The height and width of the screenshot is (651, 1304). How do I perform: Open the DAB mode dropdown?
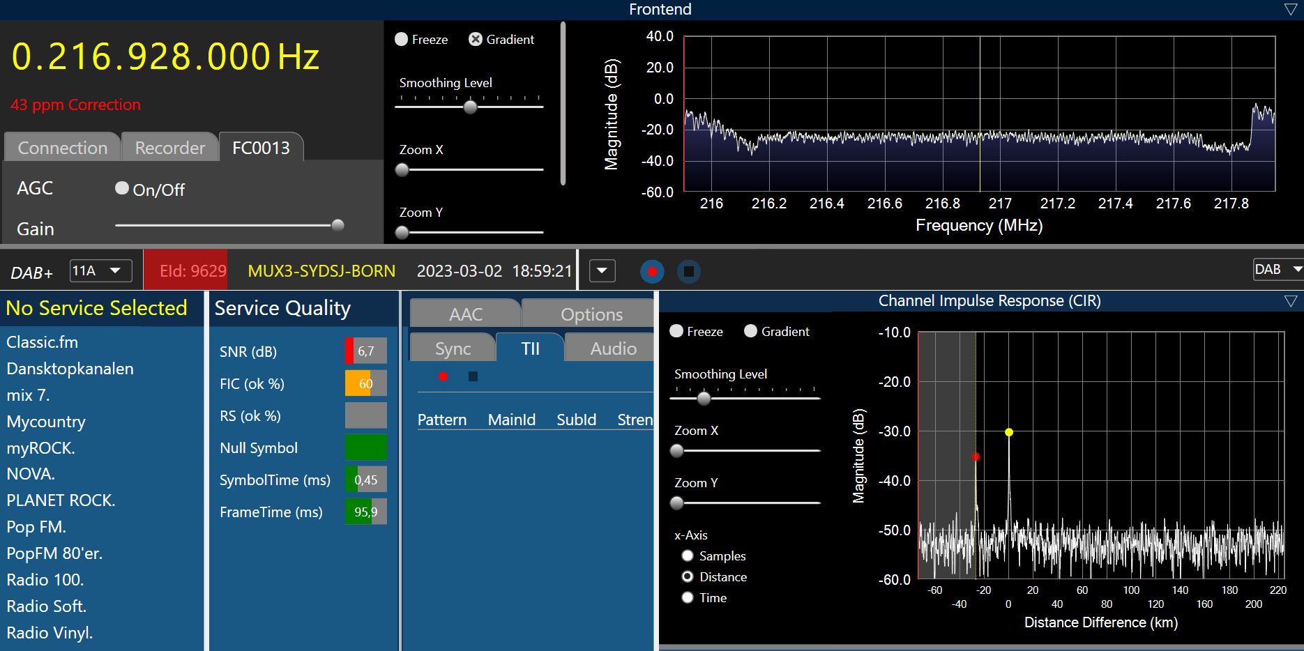(1278, 270)
